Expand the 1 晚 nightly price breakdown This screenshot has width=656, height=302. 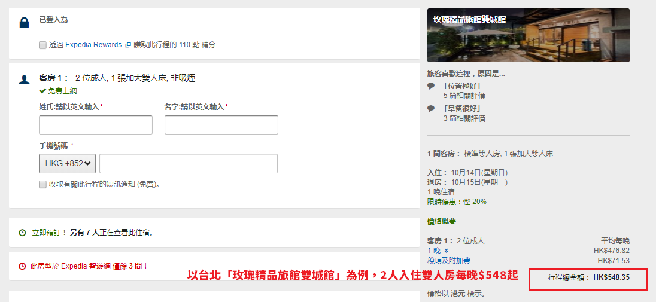[x=438, y=251]
